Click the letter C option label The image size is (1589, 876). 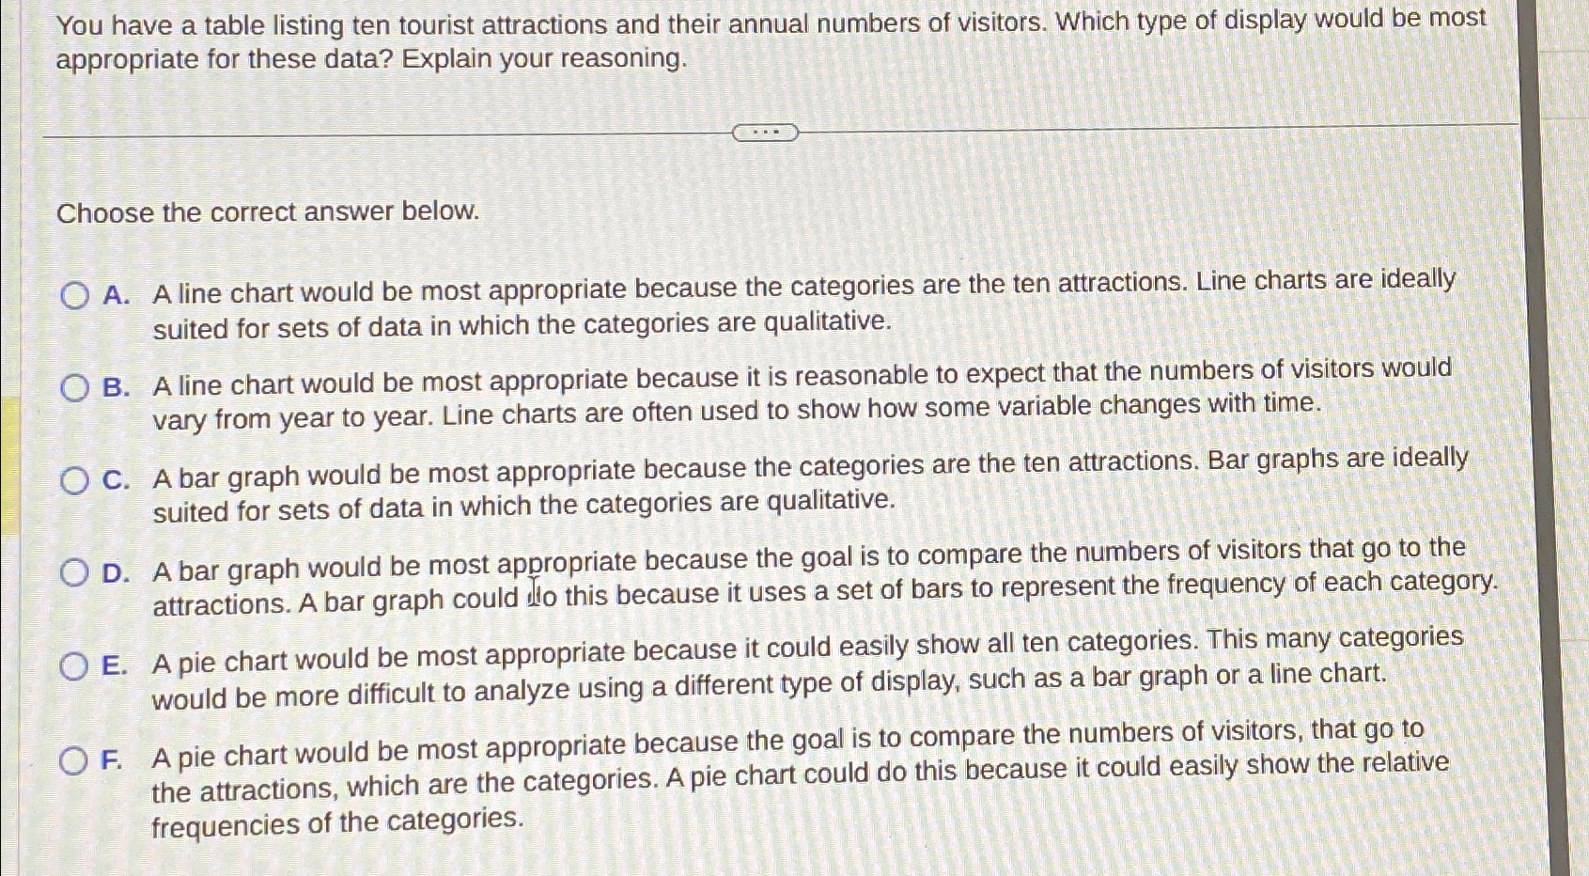pyautogui.click(x=117, y=480)
